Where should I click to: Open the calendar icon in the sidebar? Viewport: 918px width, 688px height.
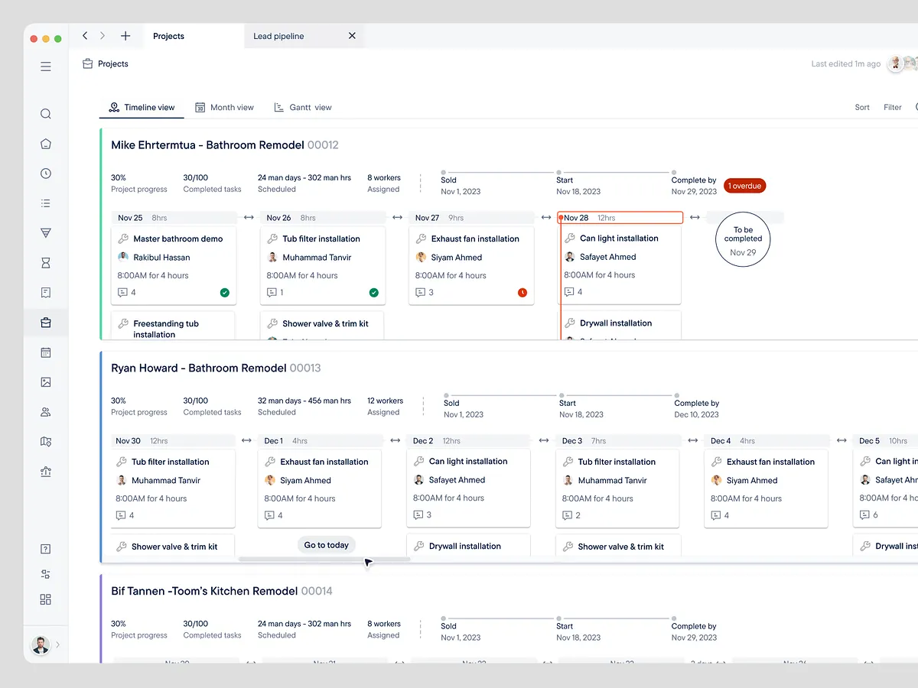tap(46, 352)
